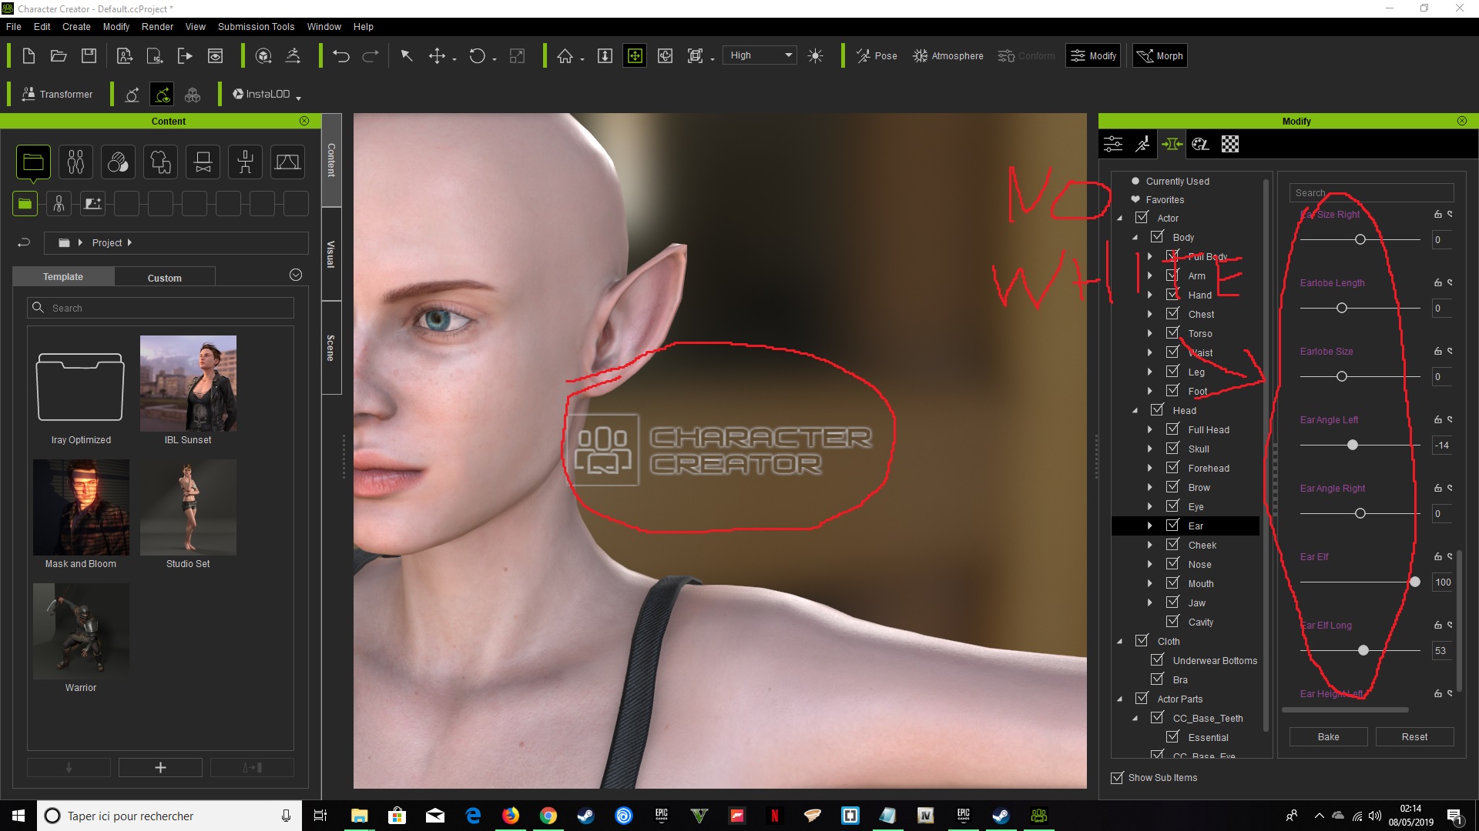Expand the Body section in modifier tree

[1137, 236]
